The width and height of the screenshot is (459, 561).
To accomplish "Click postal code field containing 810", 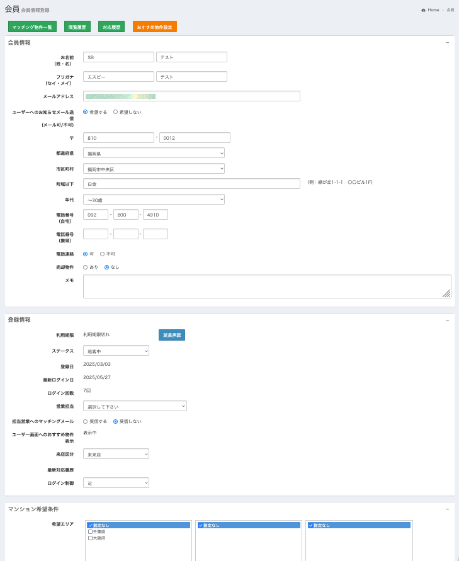I will [x=118, y=138].
